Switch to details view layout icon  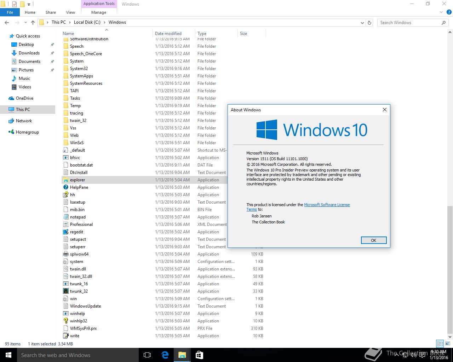point(440,344)
